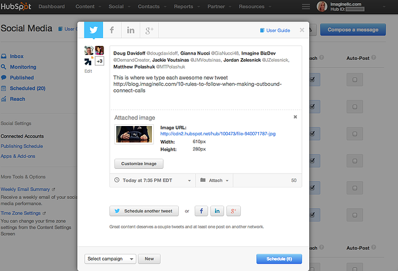Click the Reach chart icon

point(4,99)
